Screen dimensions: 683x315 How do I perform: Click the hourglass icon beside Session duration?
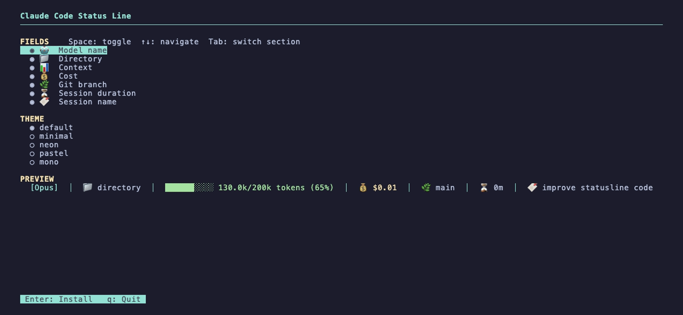click(x=45, y=93)
